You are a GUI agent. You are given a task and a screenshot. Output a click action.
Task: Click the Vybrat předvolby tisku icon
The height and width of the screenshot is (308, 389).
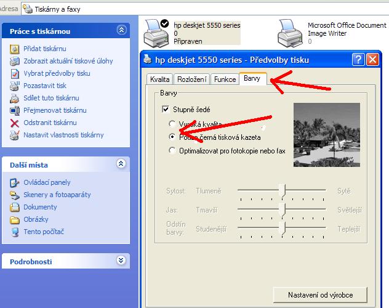click(x=15, y=73)
